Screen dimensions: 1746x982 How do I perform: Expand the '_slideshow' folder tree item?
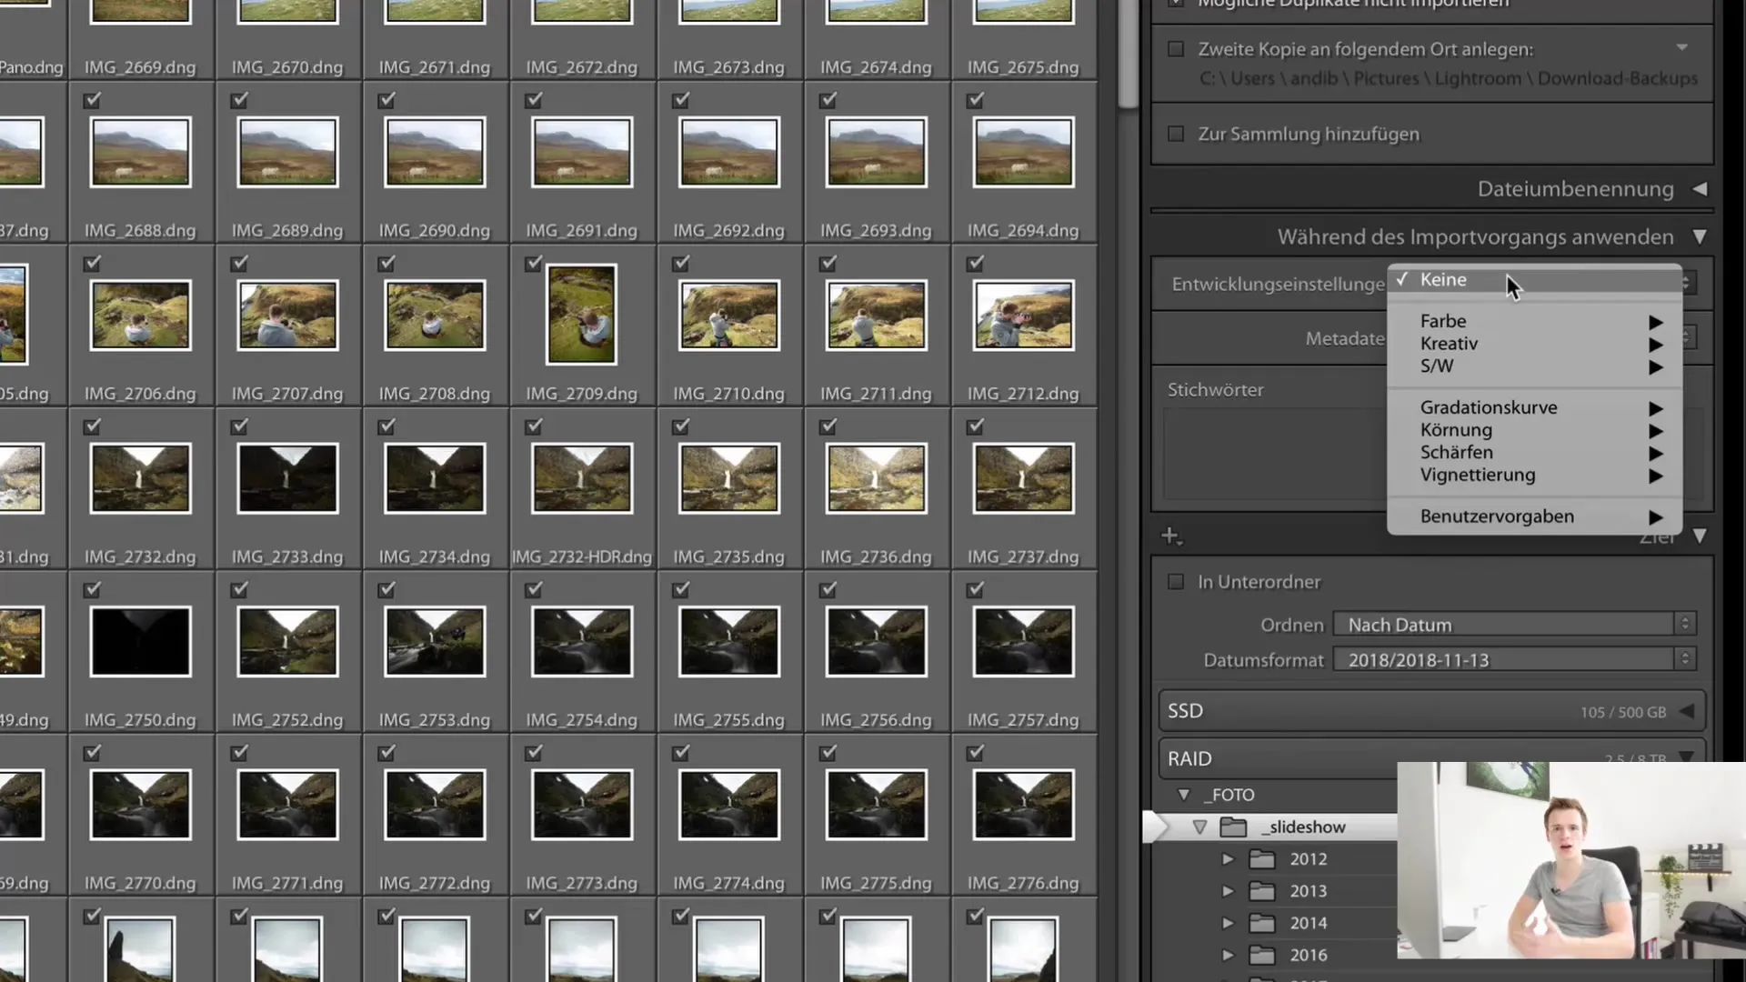(x=1199, y=827)
